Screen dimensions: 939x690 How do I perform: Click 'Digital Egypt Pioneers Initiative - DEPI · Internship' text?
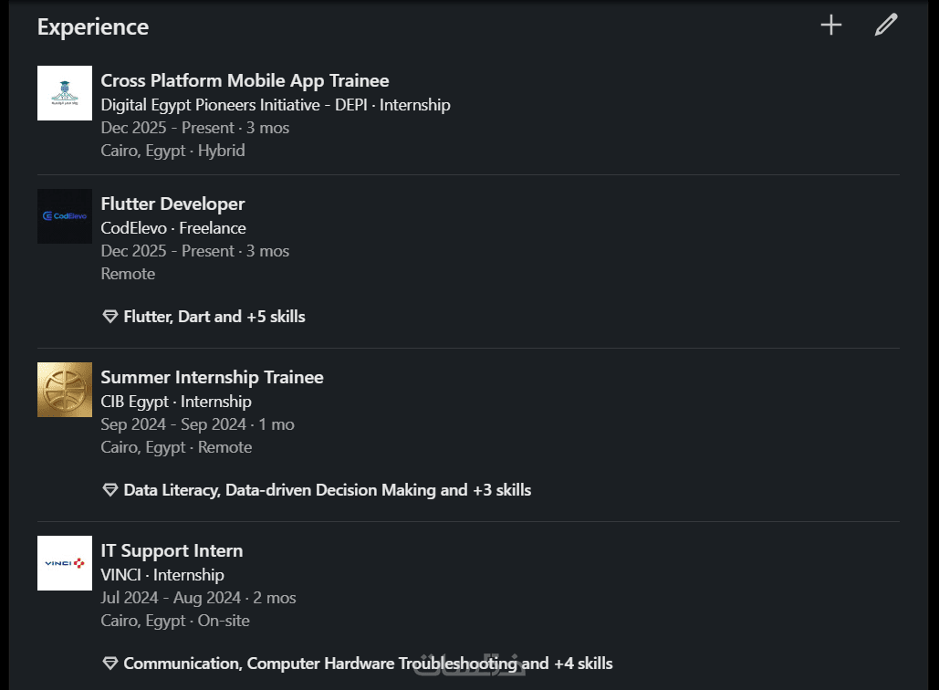(x=276, y=105)
